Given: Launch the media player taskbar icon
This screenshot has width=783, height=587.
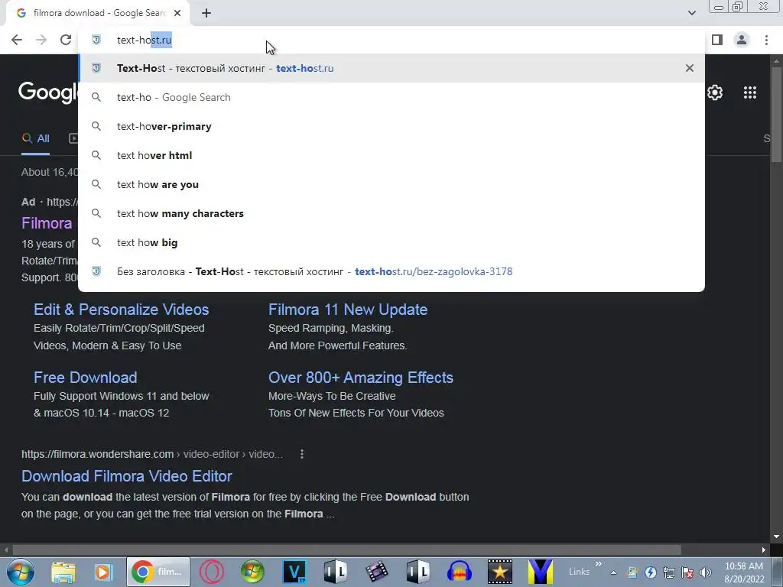Looking at the screenshot, I should click(103, 572).
